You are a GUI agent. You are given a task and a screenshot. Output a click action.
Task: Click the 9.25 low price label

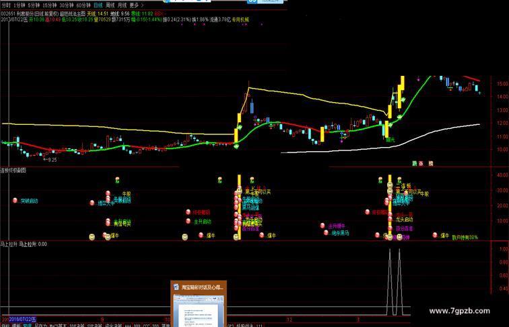coord(50,160)
